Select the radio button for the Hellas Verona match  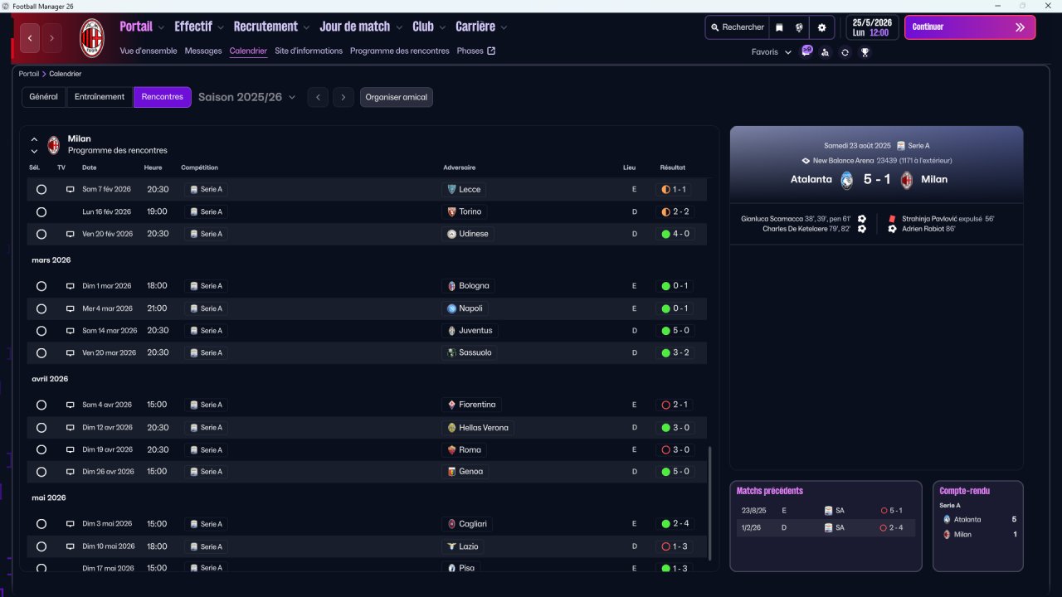pos(41,428)
